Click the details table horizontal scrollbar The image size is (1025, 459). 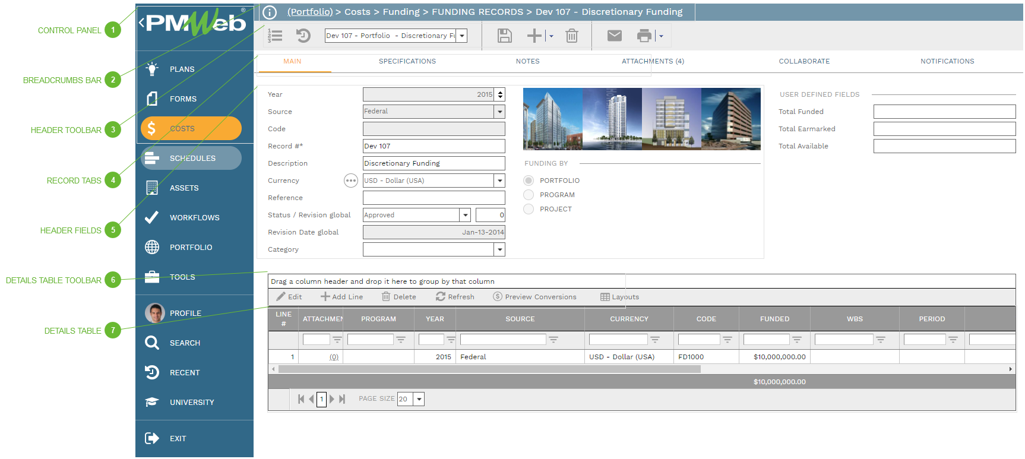489,369
